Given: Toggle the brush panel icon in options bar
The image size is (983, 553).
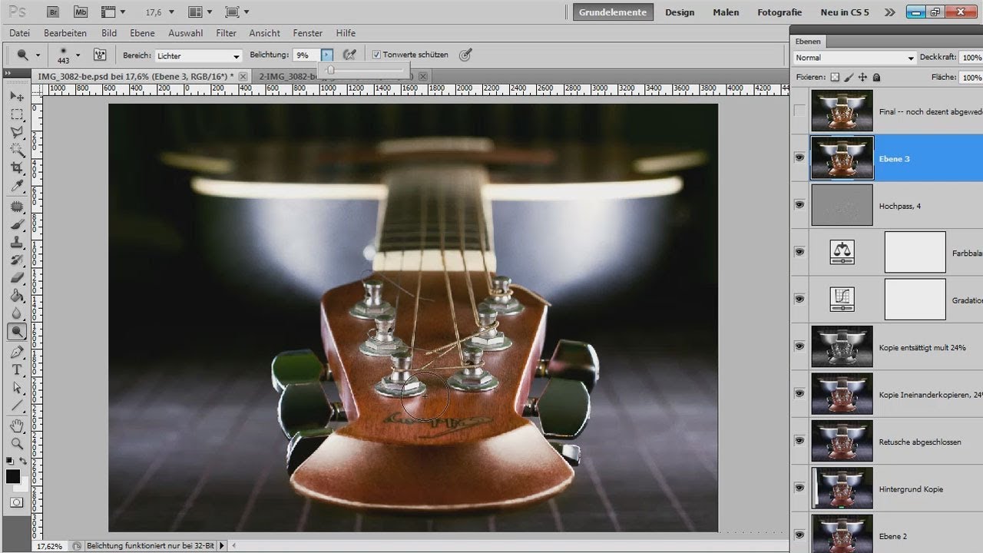Looking at the screenshot, I should point(100,55).
